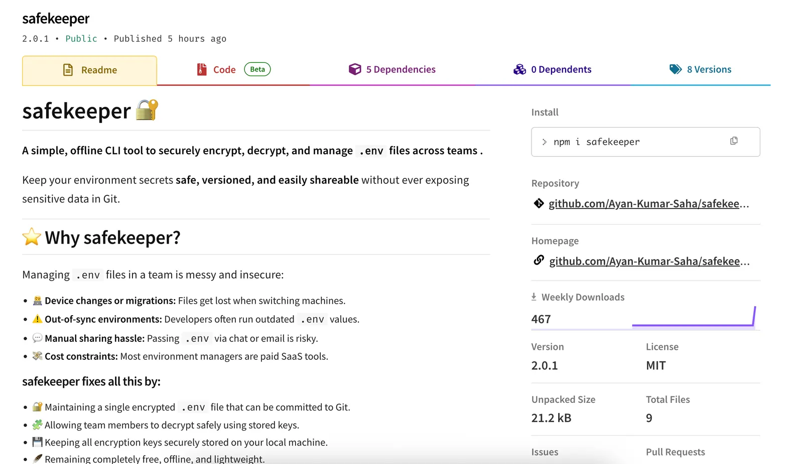Open the Readme tab
Image resolution: width=803 pixels, height=464 pixels.
[89, 70]
